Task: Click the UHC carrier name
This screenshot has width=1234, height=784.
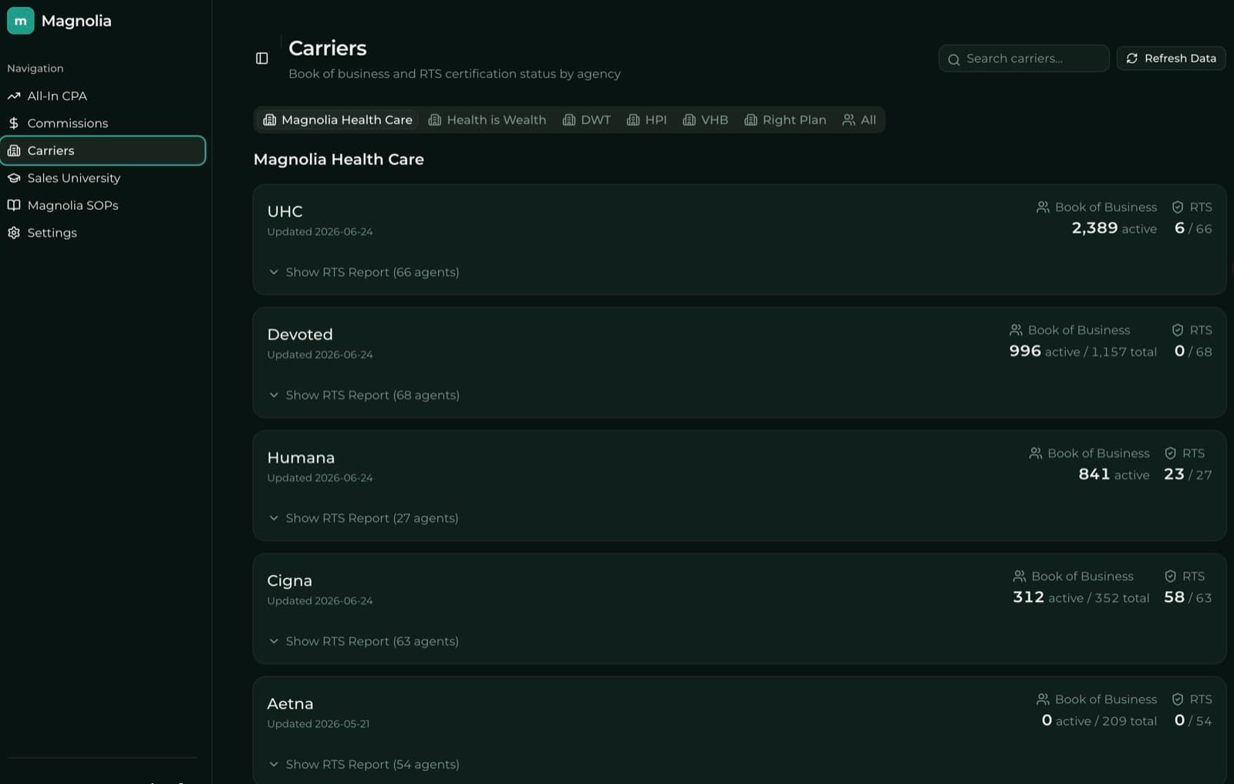Action: [285, 211]
